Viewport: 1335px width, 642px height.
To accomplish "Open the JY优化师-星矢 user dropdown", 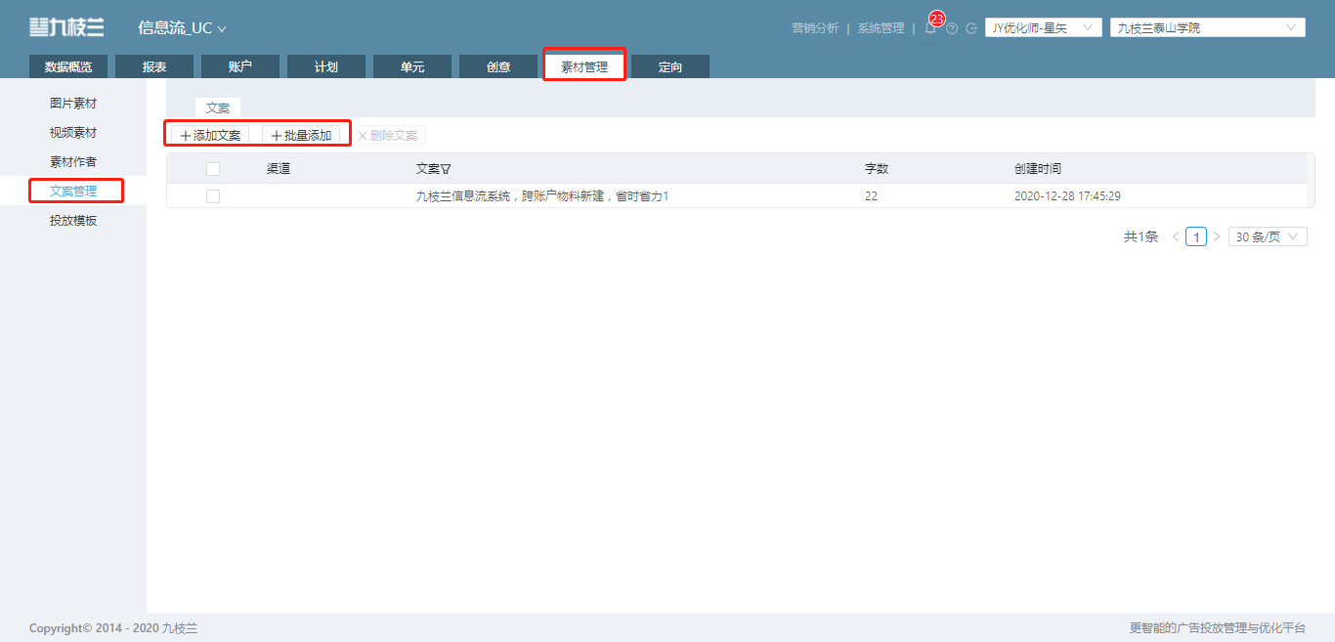I will pyautogui.click(x=1044, y=27).
